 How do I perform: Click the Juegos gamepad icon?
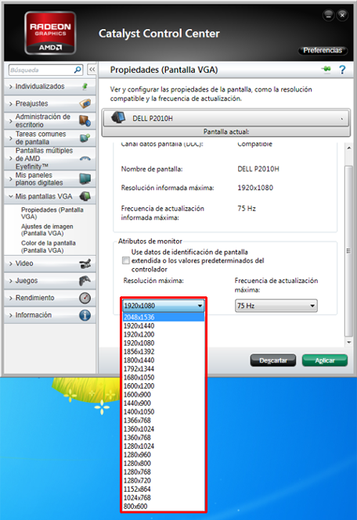coord(85,281)
